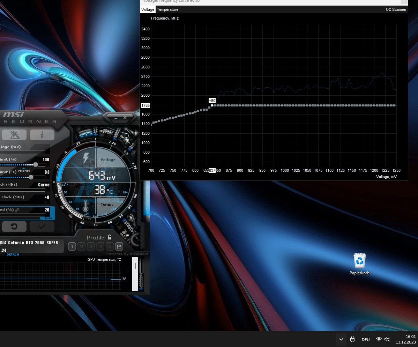Toggle the fan speed link chain icon
The image size is (418, 347).
[x=17, y=210]
